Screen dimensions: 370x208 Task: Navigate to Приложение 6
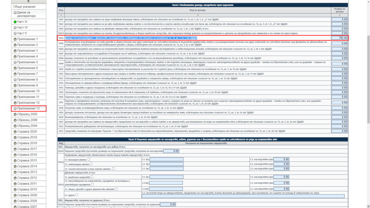click(x=27, y=68)
